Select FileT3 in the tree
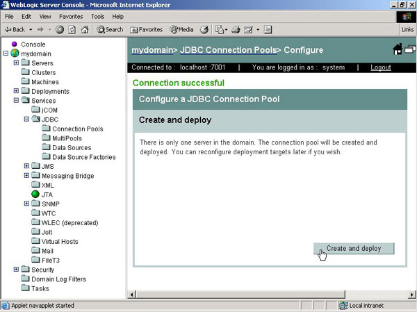This screenshot has width=417, height=312. 51,261
